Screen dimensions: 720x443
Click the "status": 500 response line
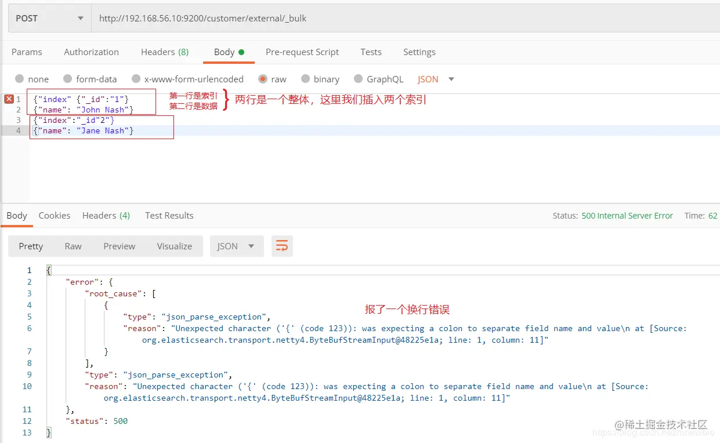pos(97,422)
